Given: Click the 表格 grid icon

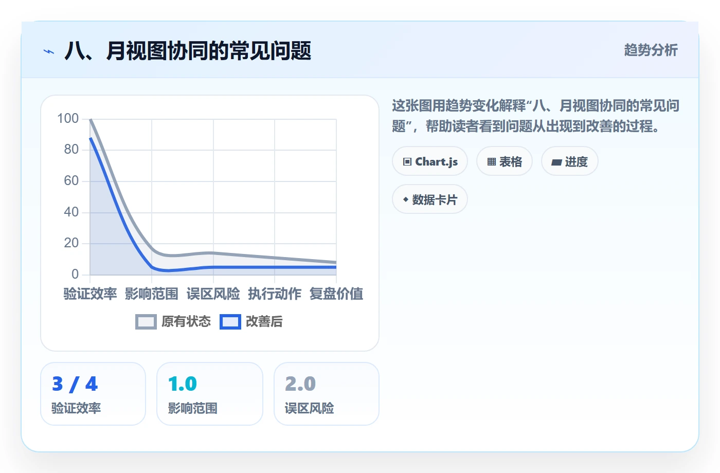Looking at the screenshot, I should click(x=492, y=162).
